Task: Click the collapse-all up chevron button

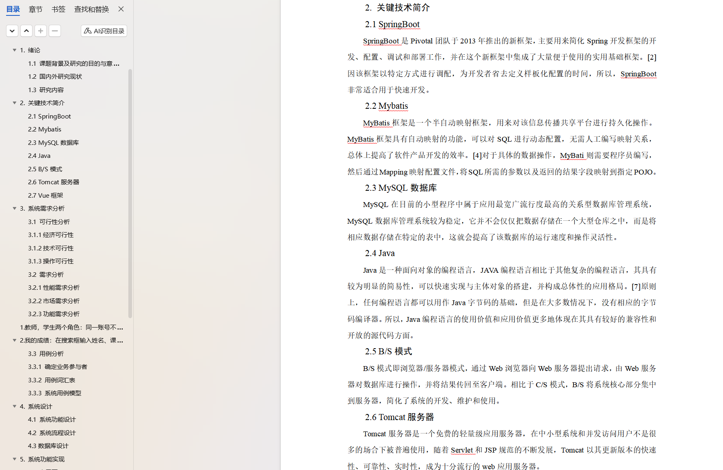Action: tap(26, 31)
